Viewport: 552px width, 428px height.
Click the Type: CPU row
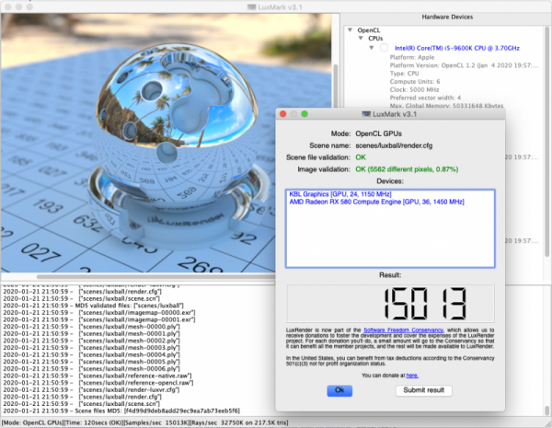[x=404, y=74]
